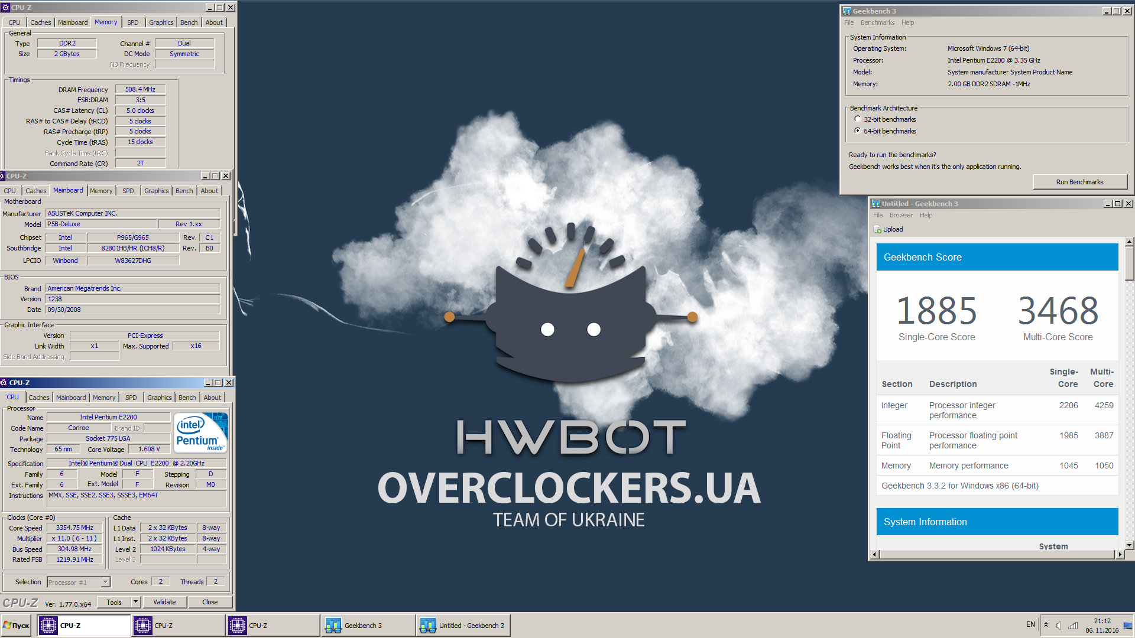
Task: Click the Intel Pentium inside logo
Action: 201,433
